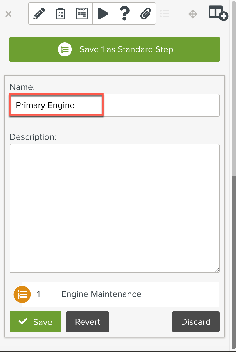Open the question mark help tab
Screen dimensions: 236x352
(124, 14)
